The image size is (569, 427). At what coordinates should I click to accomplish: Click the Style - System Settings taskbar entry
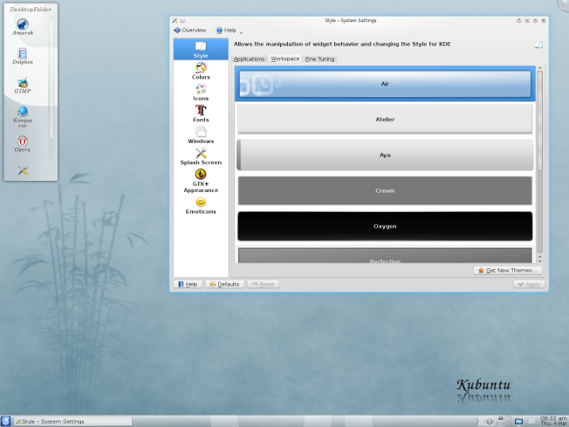pyautogui.click(x=73, y=421)
